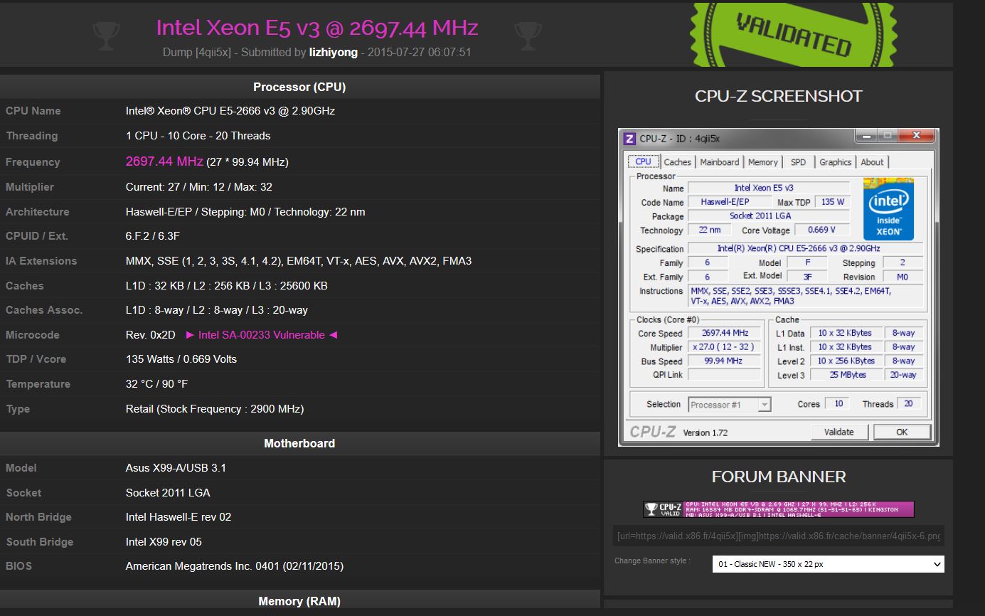Click BIOS value American Megatrends Inc. 0401

[x=235, y=566]
